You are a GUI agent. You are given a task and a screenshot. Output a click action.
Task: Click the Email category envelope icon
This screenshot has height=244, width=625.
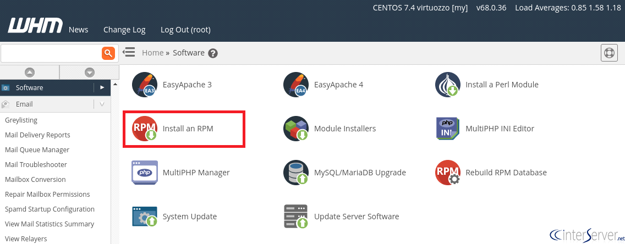point(6,104)
